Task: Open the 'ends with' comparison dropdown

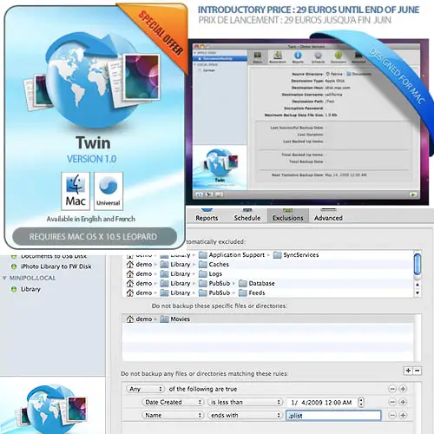Action: (x=245, y=415)
